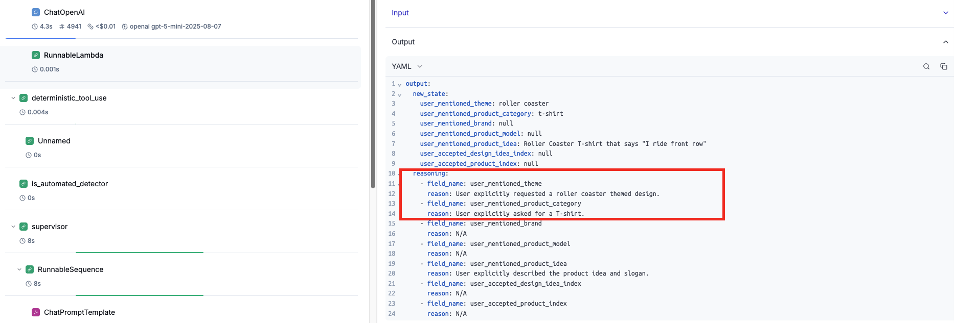Click the ChatOpenAI blue run icon

pyautogui.click(x=36, y=12)
